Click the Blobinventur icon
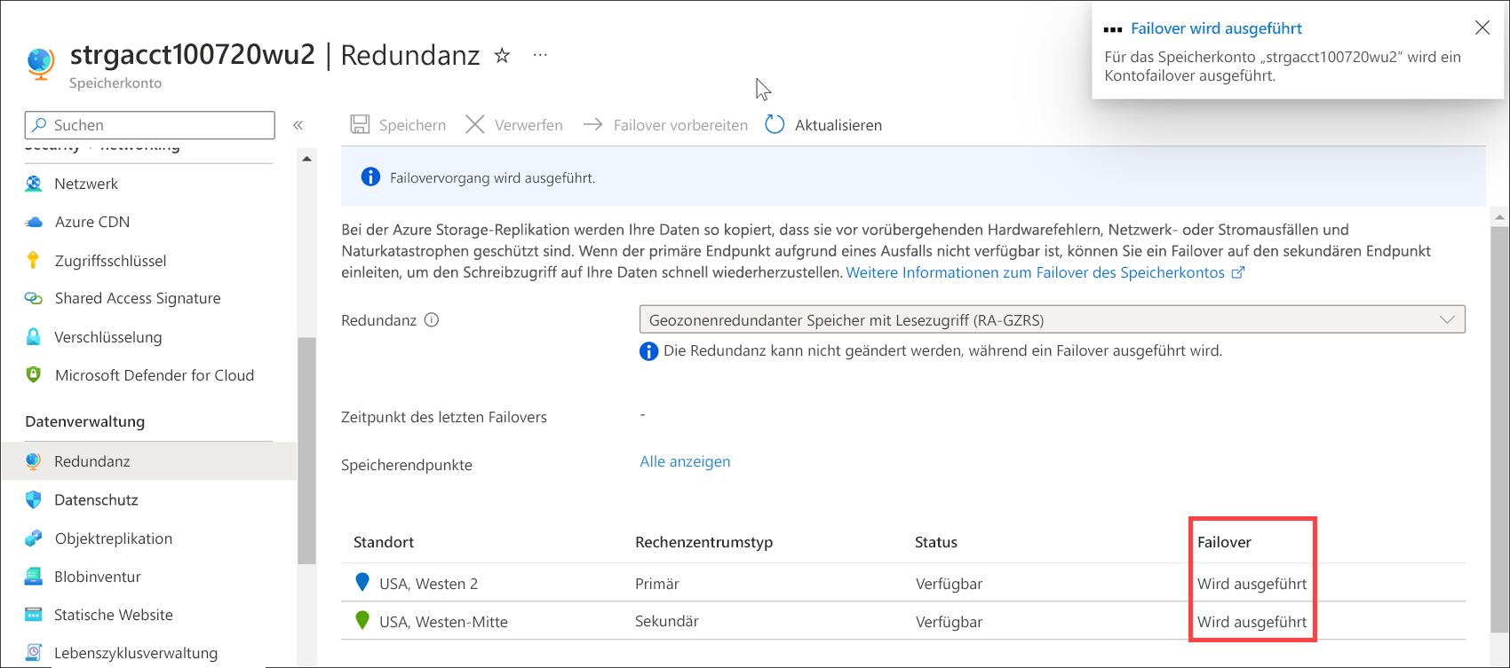Image resolution: width=1510 pixels, height=668 pixels. point(34,576)
